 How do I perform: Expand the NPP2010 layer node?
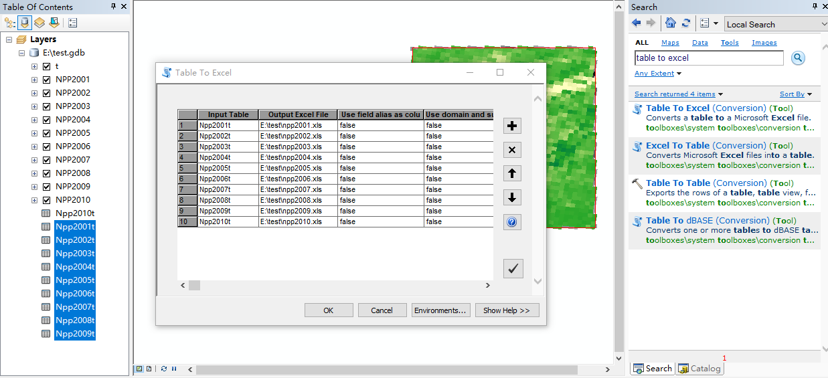(x=34, y=200)
